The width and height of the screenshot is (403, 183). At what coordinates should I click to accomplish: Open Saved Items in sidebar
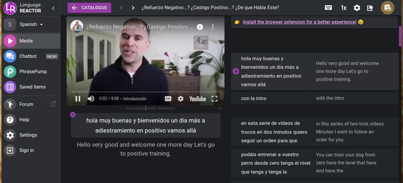point(32,87)
